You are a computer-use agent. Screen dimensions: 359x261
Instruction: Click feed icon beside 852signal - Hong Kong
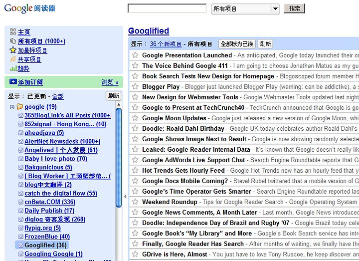coord(21,124)
